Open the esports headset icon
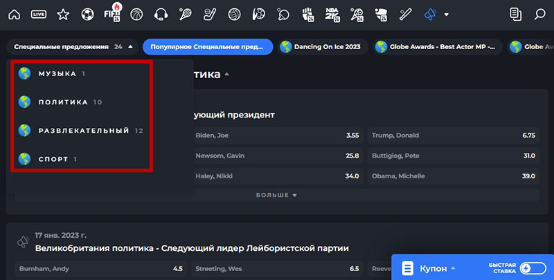 pyautogui.click(x=161, y=15)
